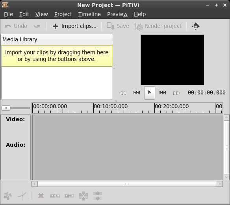Click the group clips icon
Viewport: 230px width, 205px height.
click(83, 196)
